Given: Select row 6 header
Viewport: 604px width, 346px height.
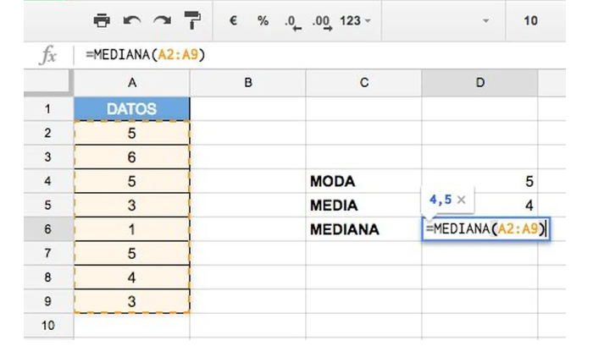Looking at the screenshot, I should point(48,229).
